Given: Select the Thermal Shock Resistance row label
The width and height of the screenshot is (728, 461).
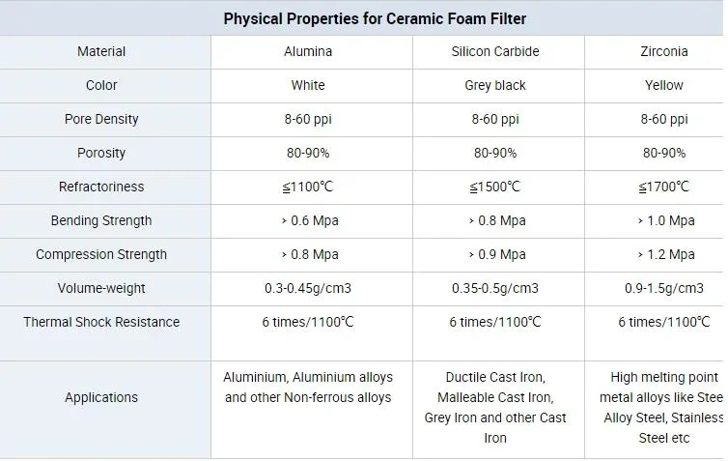Looking at the screenshot, I should tap(101, 322).
